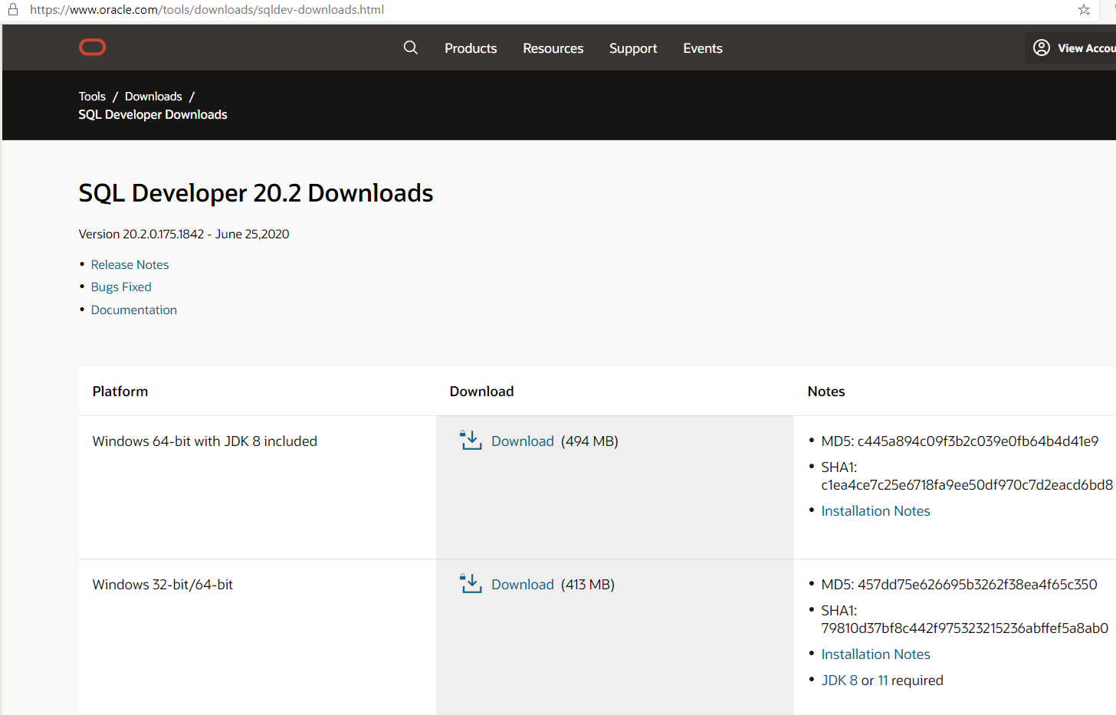1116x715 pixels.
Task: Open the Release Notes link
Action: (130, 264)
